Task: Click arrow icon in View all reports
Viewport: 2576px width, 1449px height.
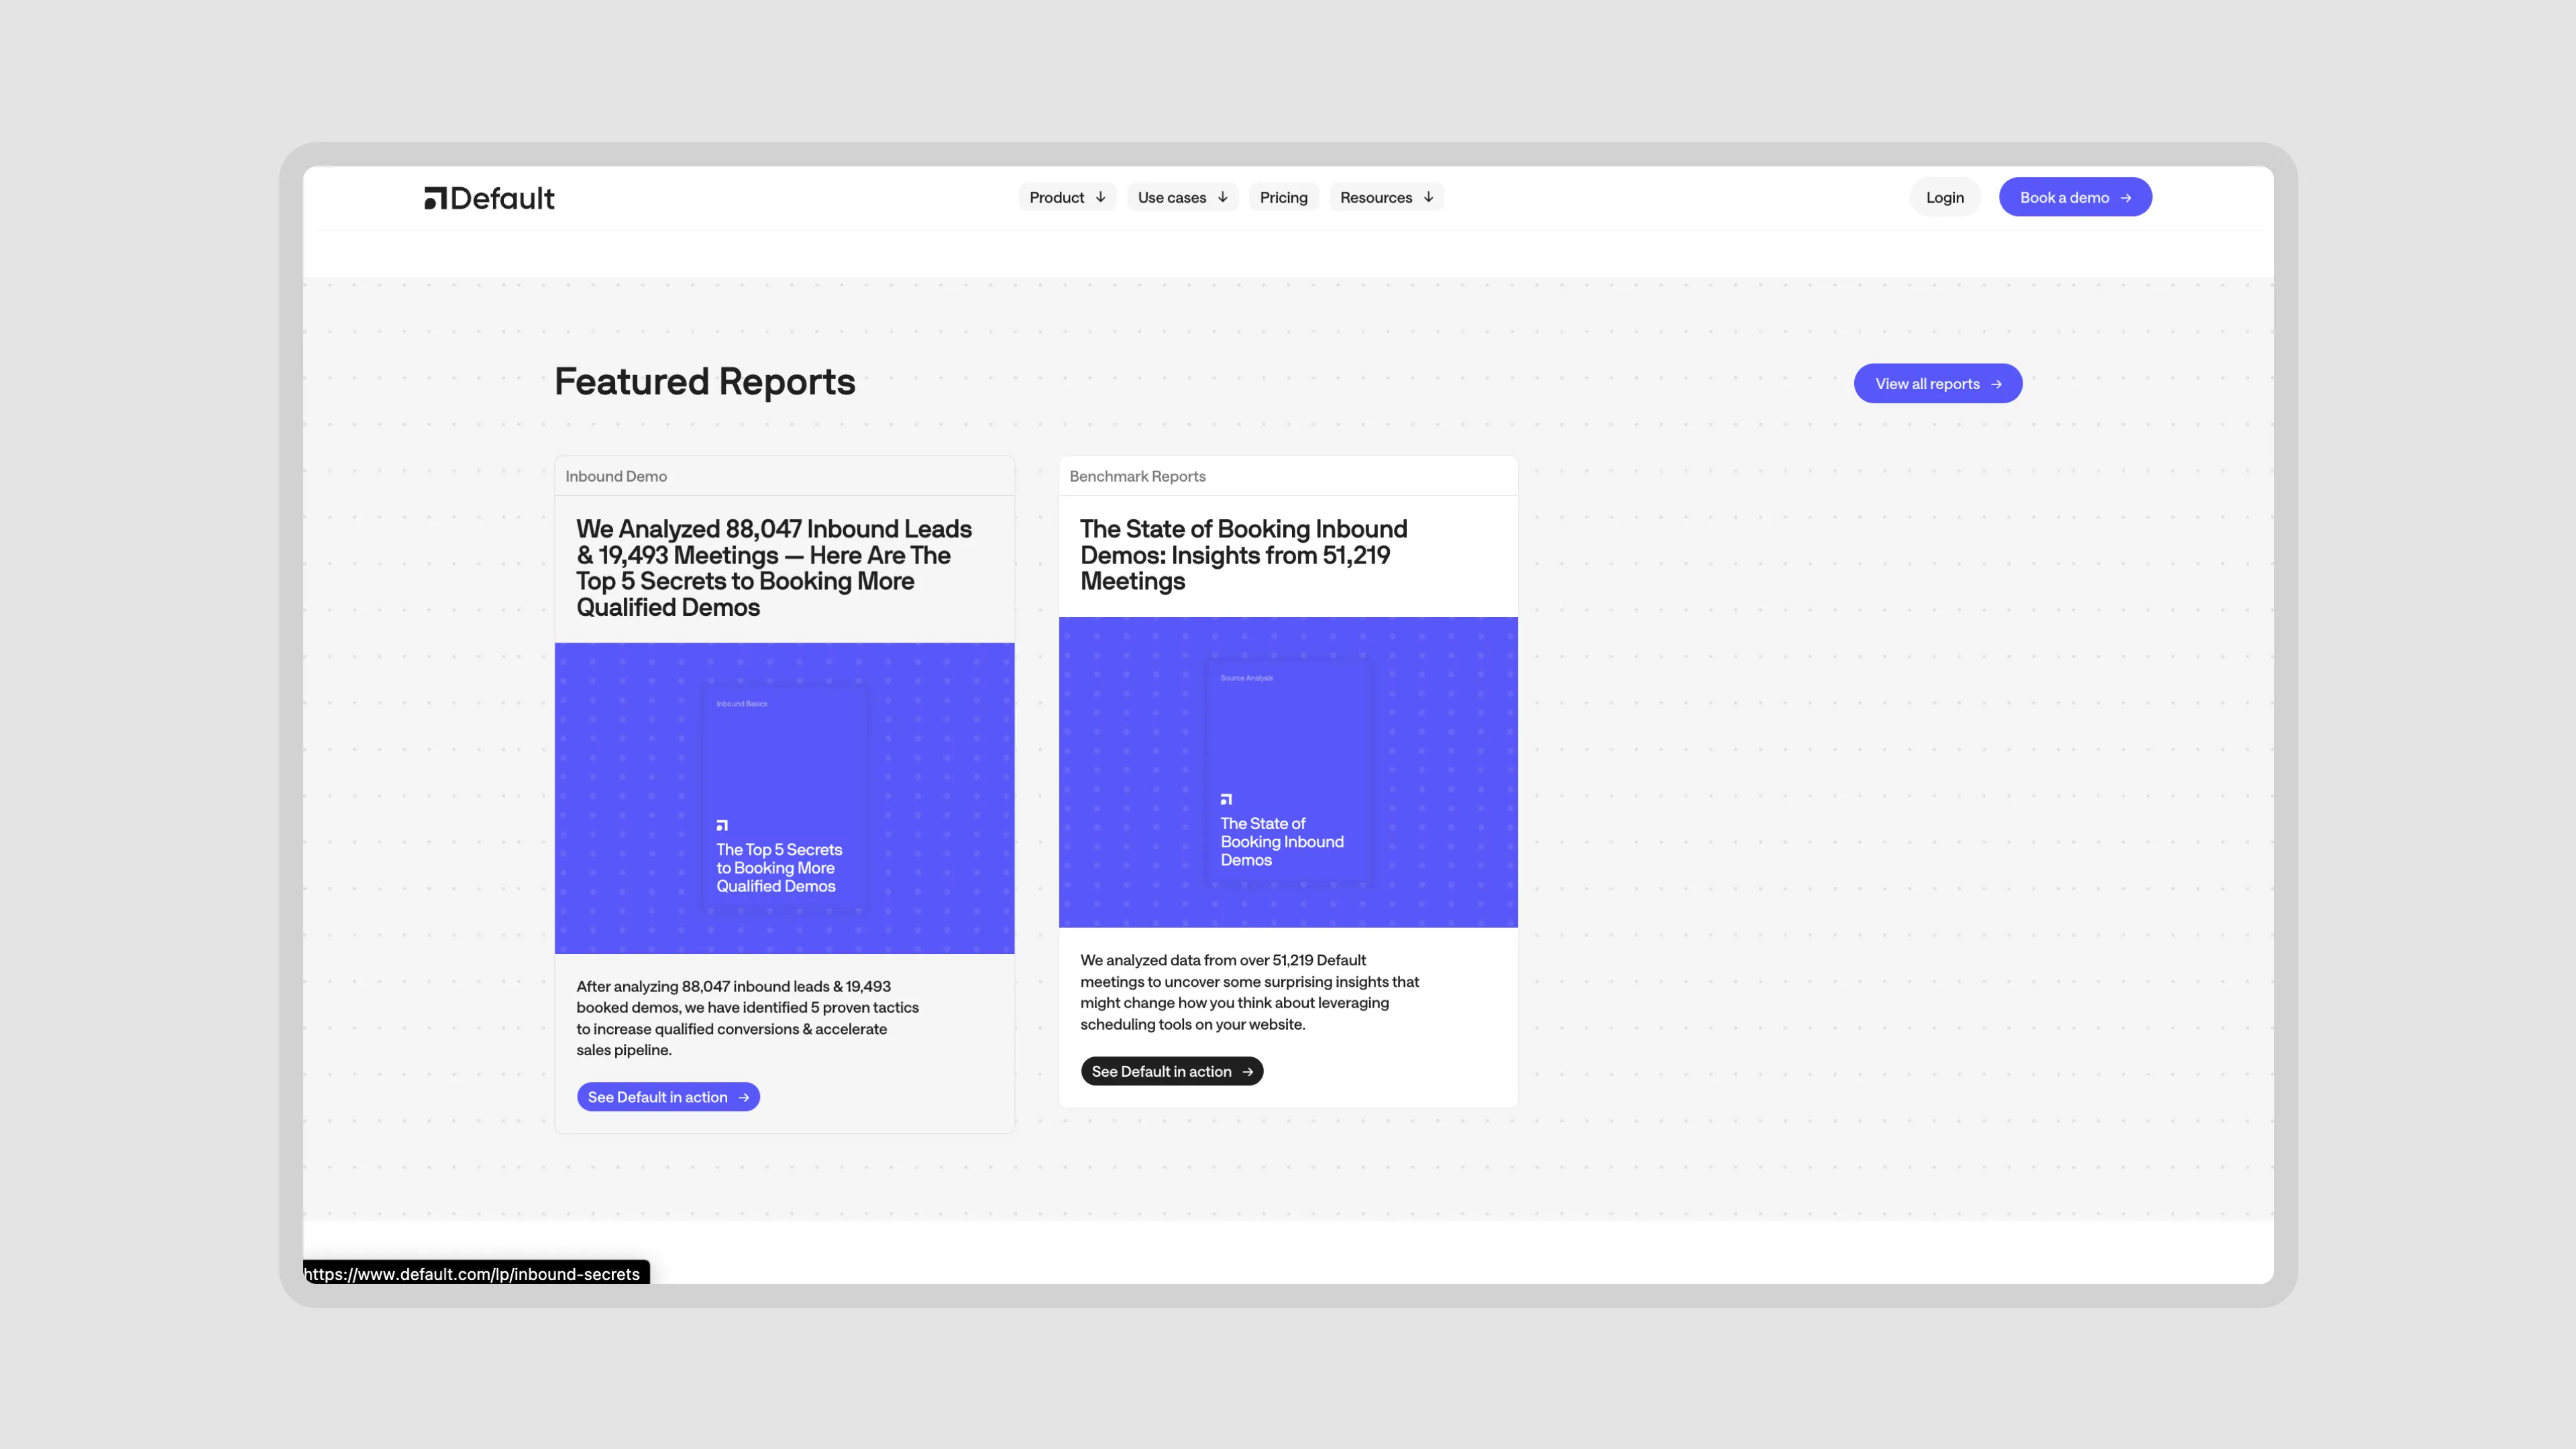Action: point(1996,384)
